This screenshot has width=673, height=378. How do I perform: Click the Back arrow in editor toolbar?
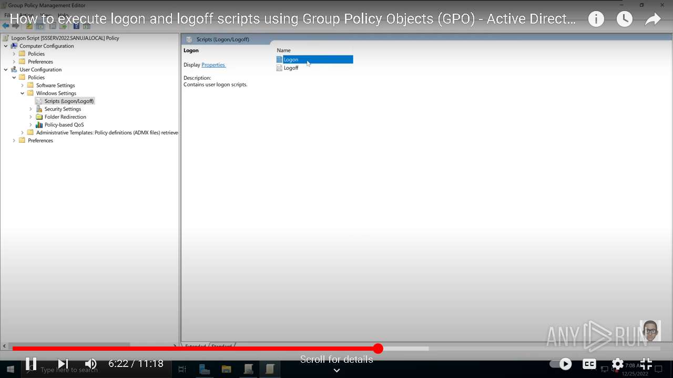[x=6, y=26]
